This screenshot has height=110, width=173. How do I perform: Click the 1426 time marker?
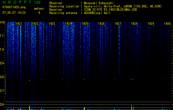101,24
